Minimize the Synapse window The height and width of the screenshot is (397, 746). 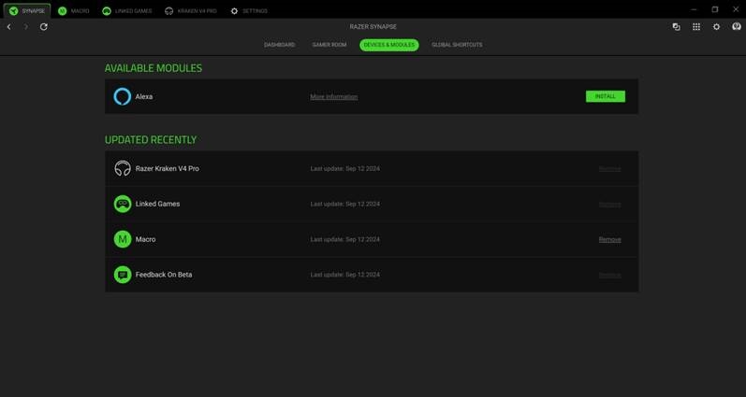coord(694,9)
